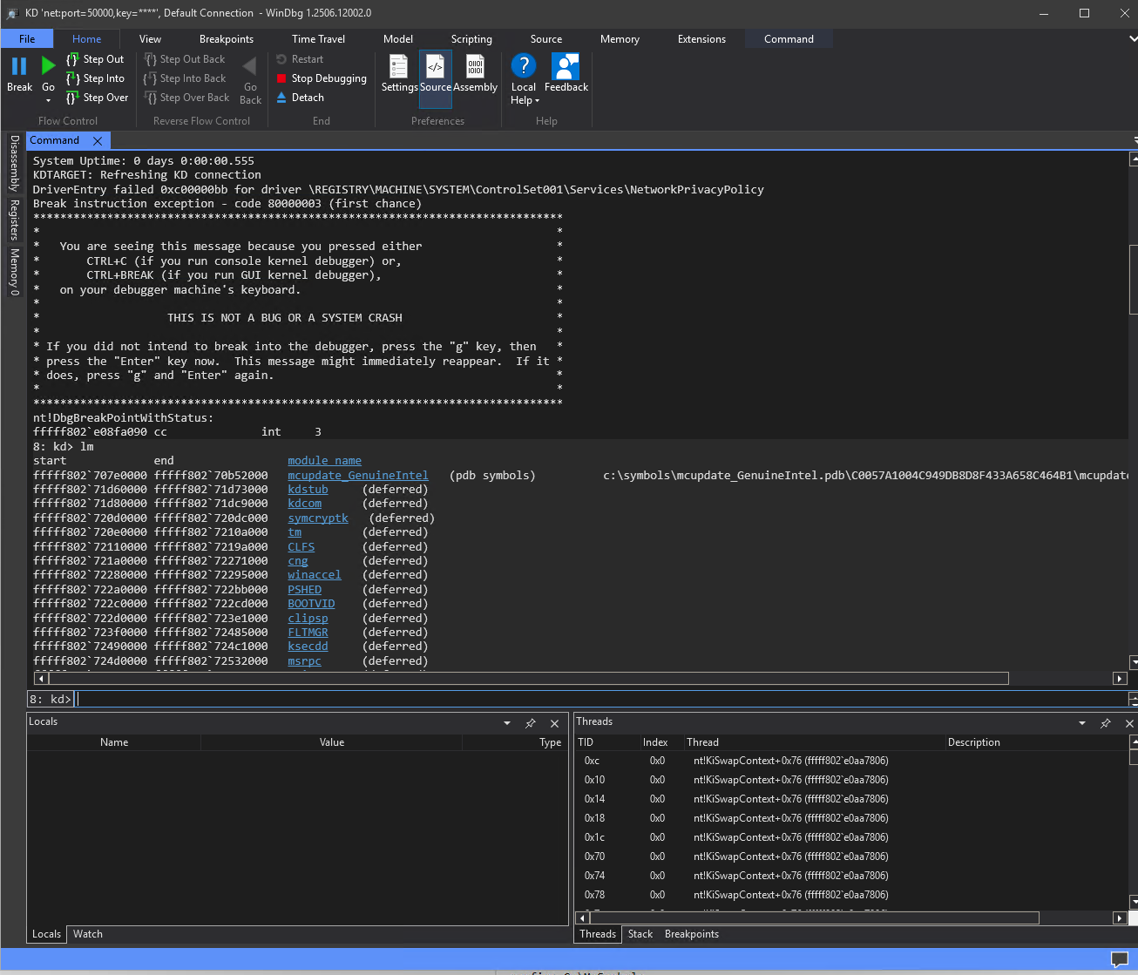The width and height of the screenshot is (1138, 975).
Task: Pin the Locals panel
Action: 531,722
